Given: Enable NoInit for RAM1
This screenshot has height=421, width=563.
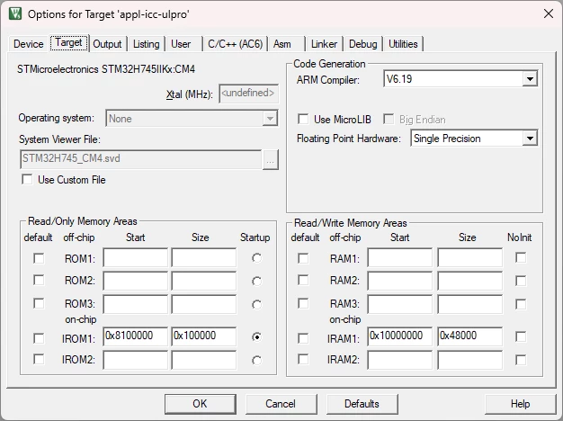Looking at the screenshot, I should point(521,257).
